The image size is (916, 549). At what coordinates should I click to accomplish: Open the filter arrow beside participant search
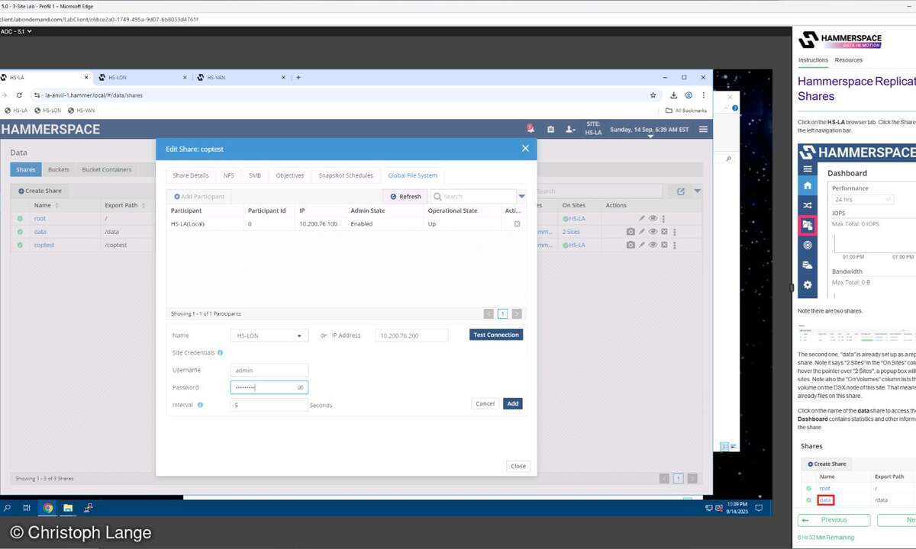[x=522, y=197]
